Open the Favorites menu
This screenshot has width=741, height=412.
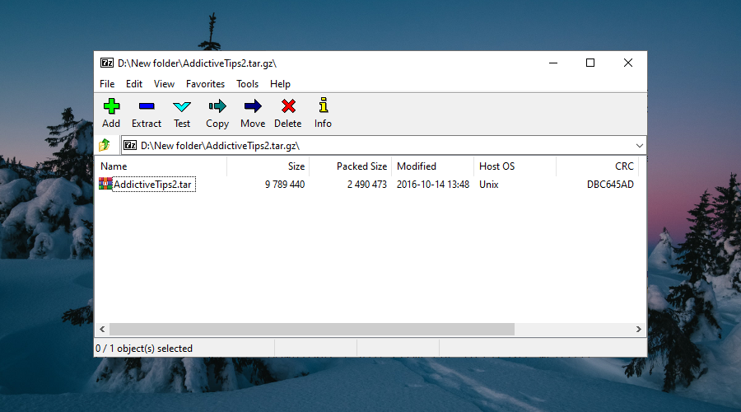coord(205,84)
